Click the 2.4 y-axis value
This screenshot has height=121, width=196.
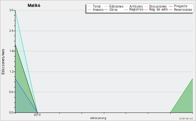pos(11,31)
